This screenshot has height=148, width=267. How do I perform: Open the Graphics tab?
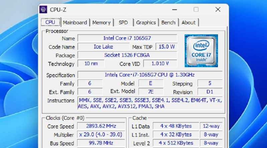[146, 23]
